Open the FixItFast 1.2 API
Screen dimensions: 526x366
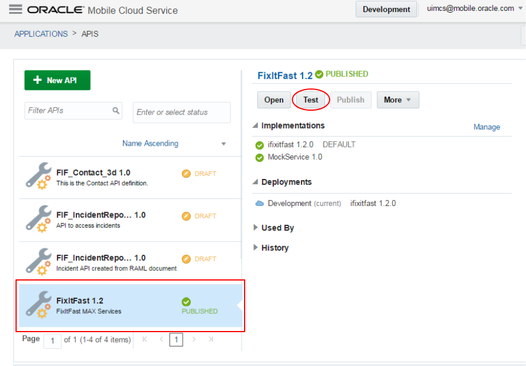pyautogui.click(x=274, y=100)
